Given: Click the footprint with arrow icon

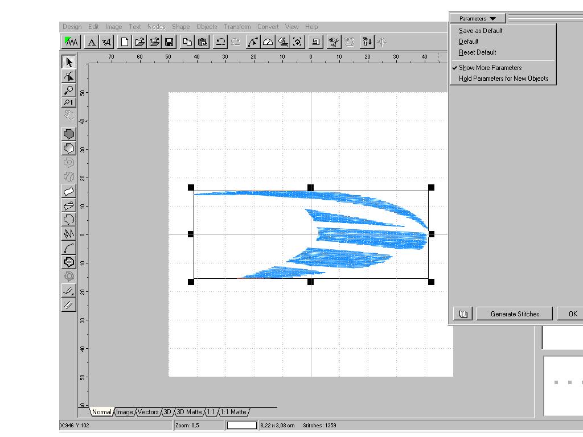Looking at the screenshot, I should click(x=367, y=42).
